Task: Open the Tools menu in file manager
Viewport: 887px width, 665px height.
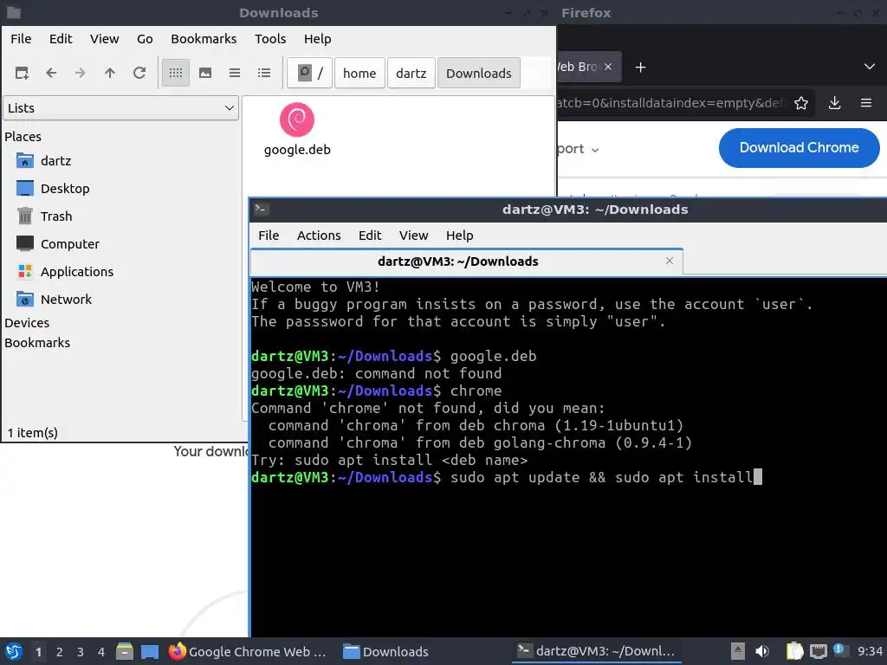Action: [x=270, y=39]
